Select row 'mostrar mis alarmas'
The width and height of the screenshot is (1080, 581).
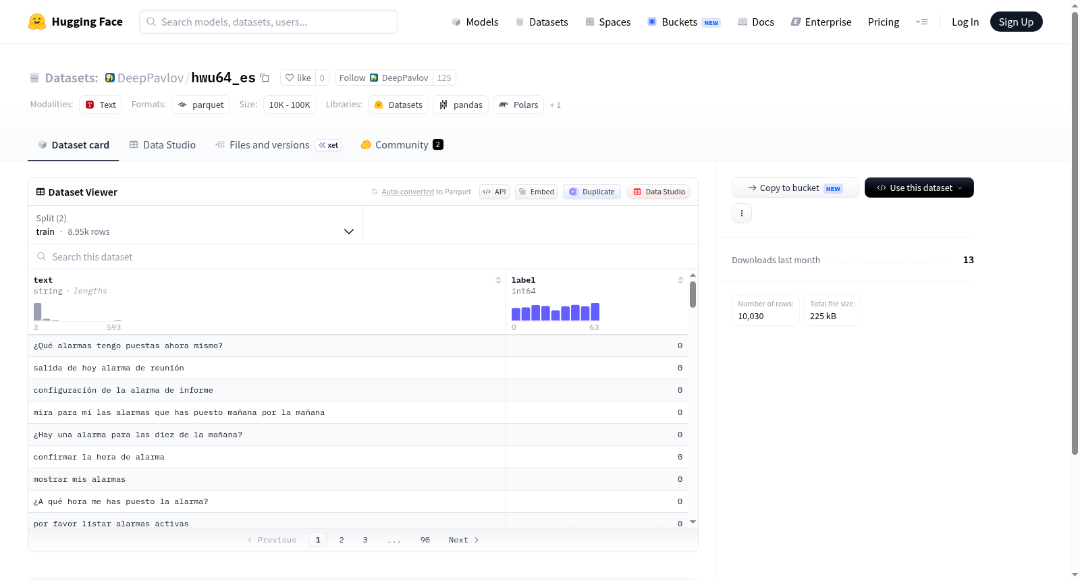point(358,479)
